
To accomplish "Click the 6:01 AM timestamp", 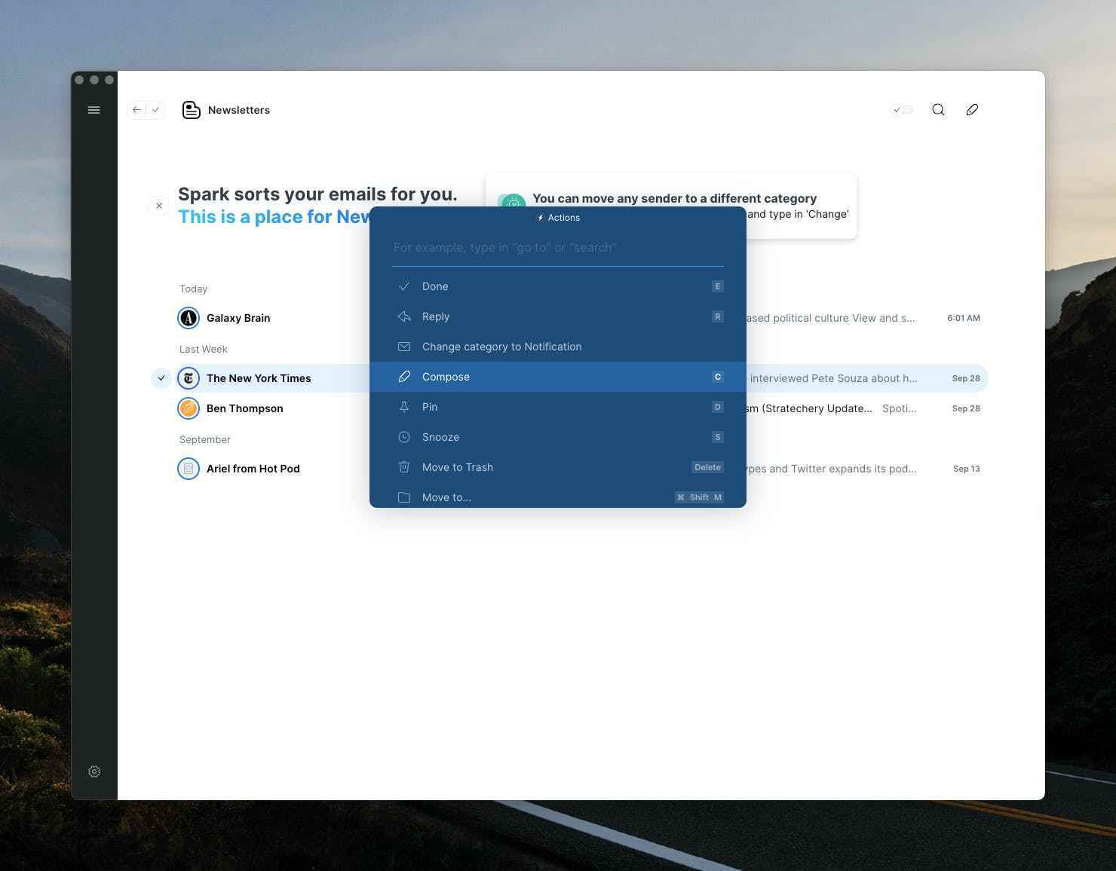I will 964,318.
